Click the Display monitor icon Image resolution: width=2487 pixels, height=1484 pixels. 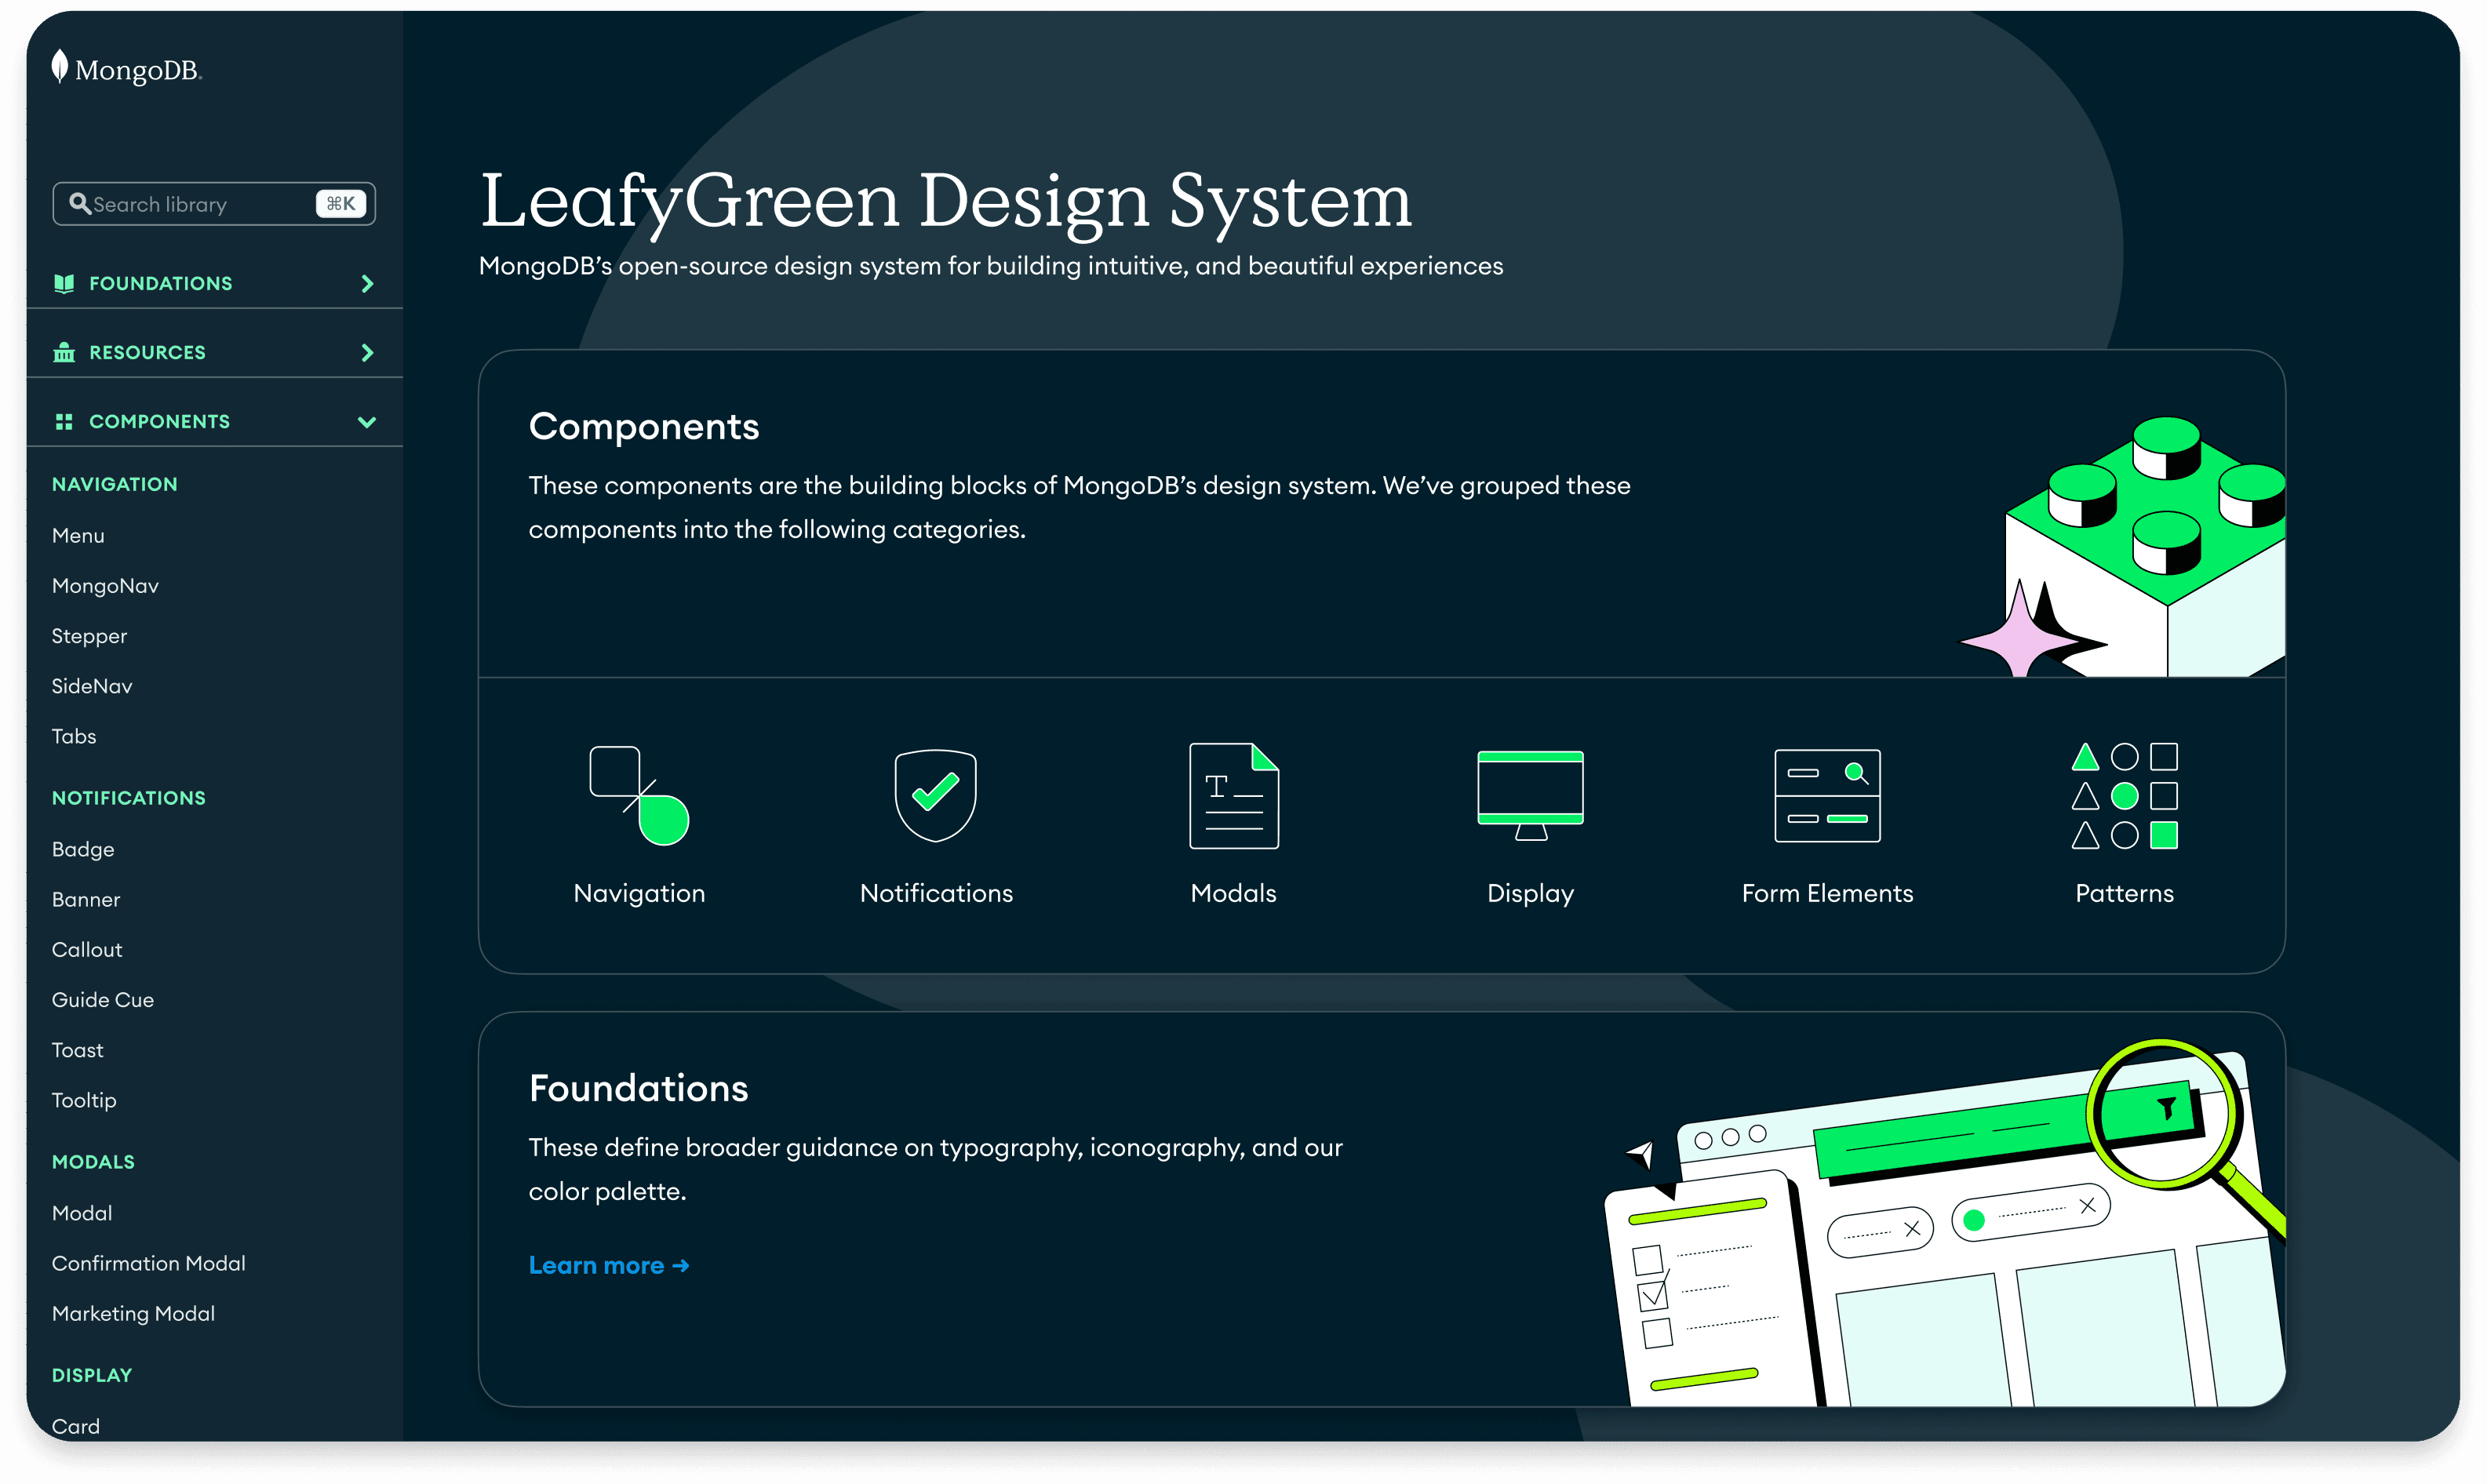(1530, 795)
